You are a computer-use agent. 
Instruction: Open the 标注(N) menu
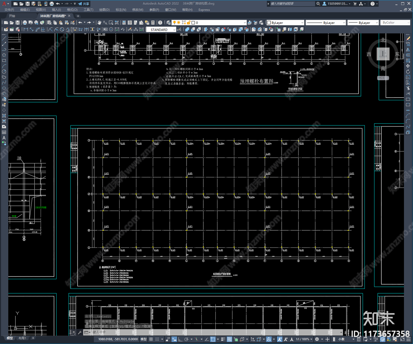pos(121,10)
